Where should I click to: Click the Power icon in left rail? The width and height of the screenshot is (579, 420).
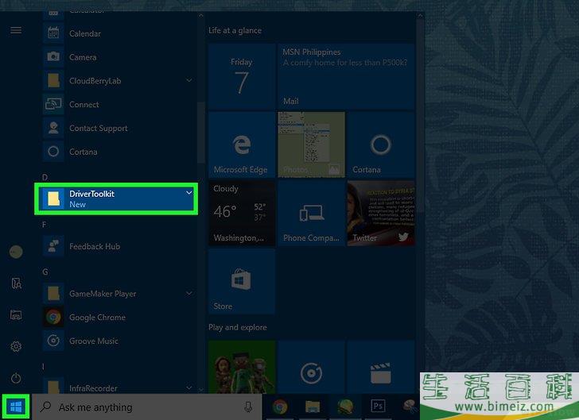tap(16, 378)
